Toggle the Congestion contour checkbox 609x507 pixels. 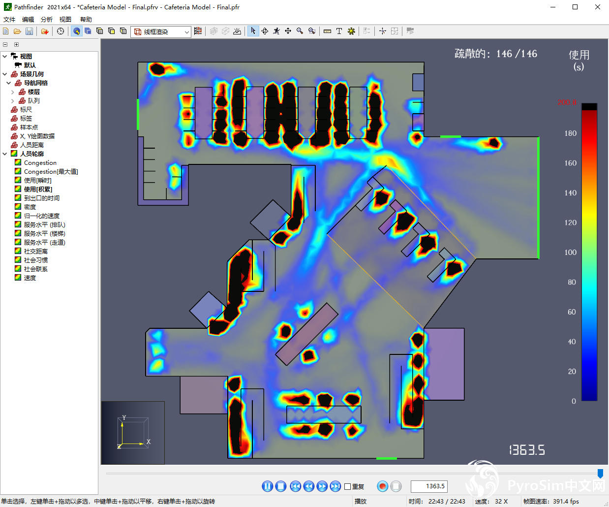tap(18, 162)
